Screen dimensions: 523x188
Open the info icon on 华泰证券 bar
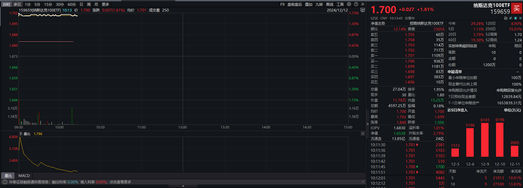point(5,182)
